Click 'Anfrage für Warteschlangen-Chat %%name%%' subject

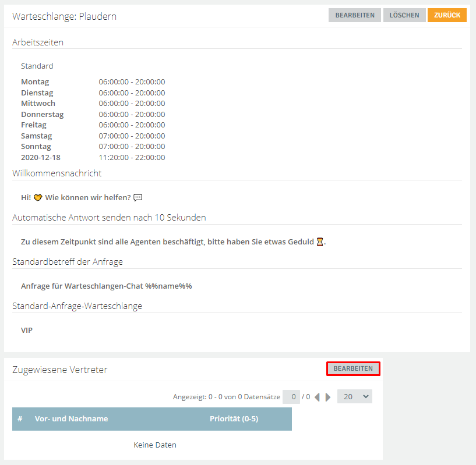[x=106, y=286]
